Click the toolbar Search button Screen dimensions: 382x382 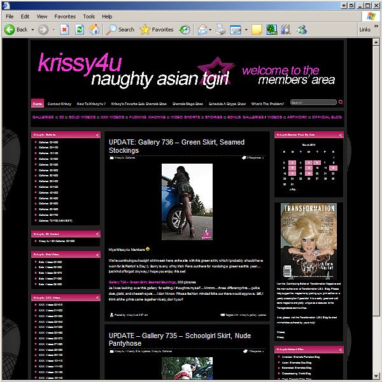click(120, 29)
